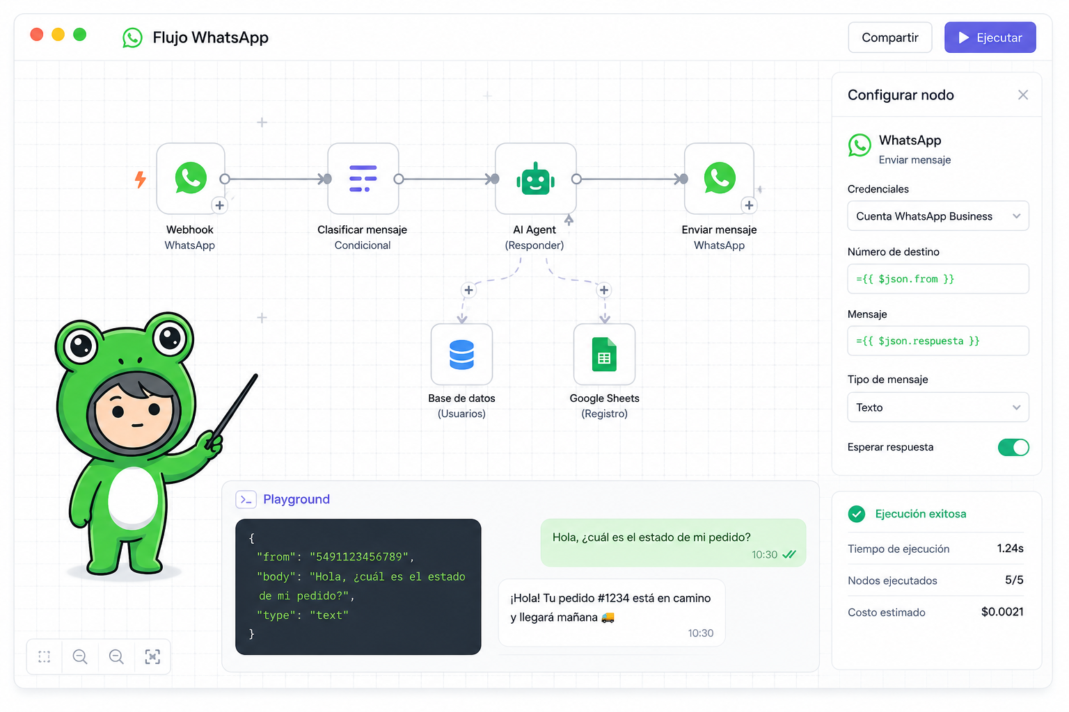1069x712 pixels.
Task: Click the Costo estimado $0.0021 value
Action: pos(1002,612)
